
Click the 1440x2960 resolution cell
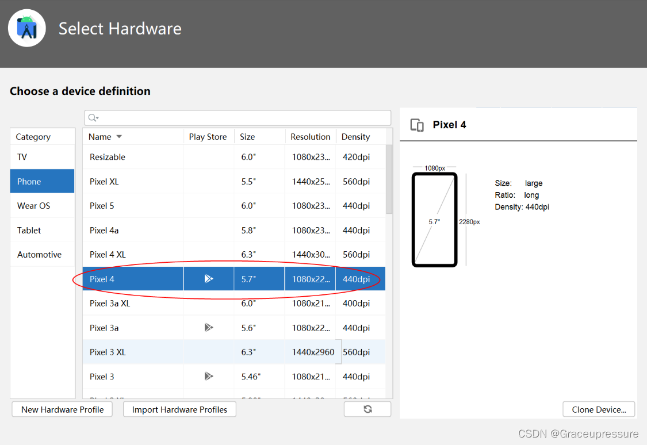[x=313, y=352]
